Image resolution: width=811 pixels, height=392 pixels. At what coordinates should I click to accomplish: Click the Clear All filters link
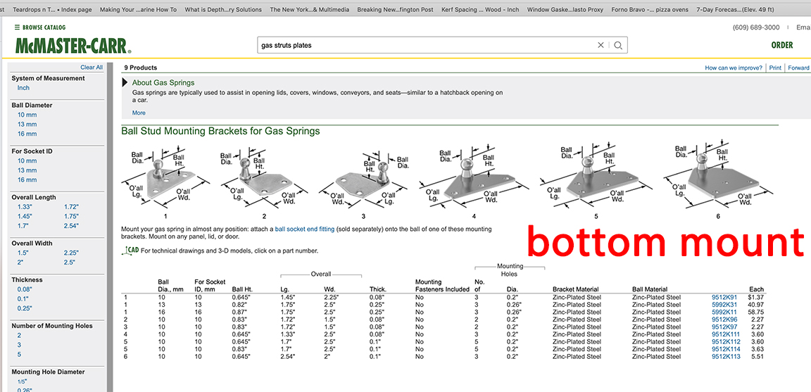click(92, 68)
